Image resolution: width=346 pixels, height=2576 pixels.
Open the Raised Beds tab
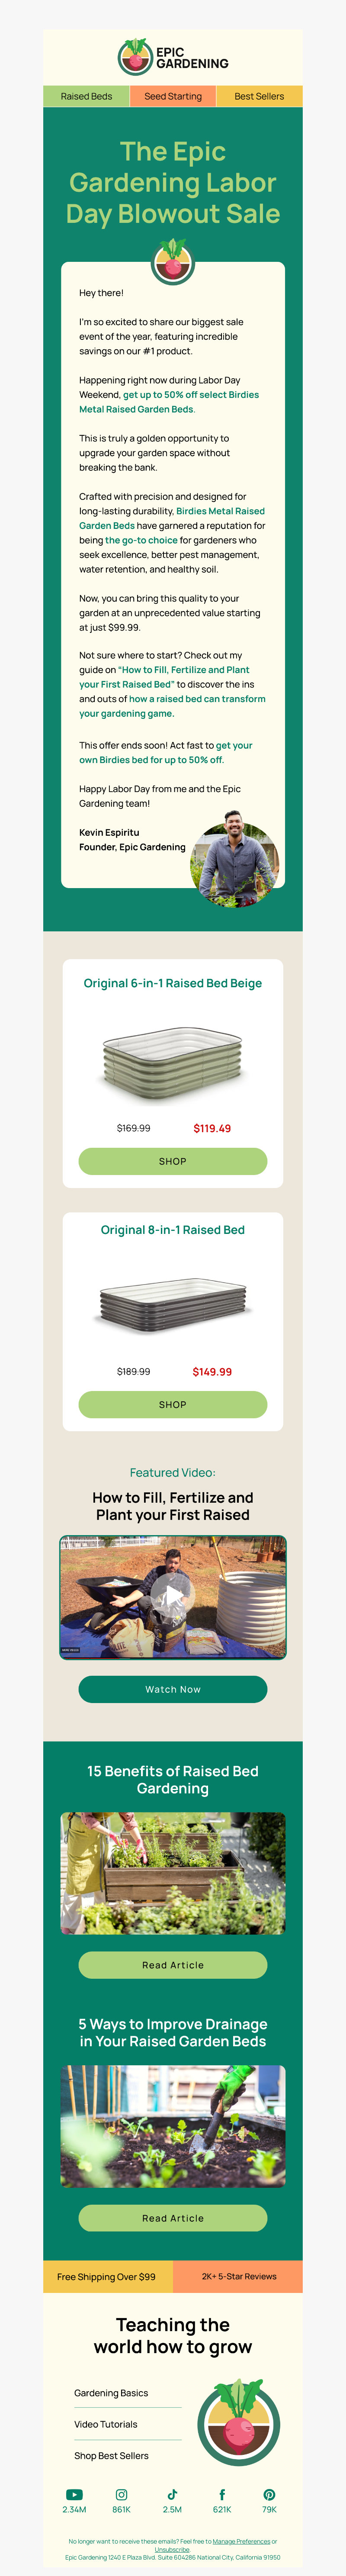86,96
